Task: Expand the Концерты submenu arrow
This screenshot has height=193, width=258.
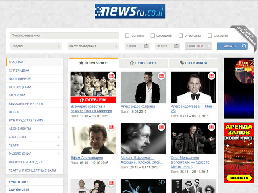Action: pos(58,137)
